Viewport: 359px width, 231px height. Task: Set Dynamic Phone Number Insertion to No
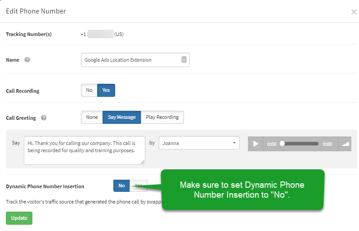(121, 186)
